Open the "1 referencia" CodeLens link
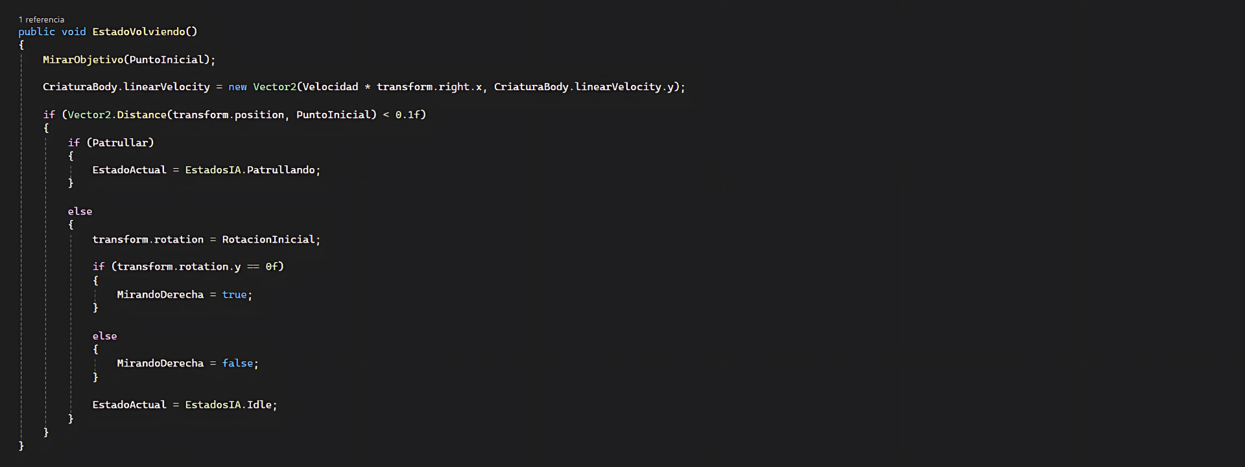The height and width of the screenshot is (467, 1245). pos(41,19)
